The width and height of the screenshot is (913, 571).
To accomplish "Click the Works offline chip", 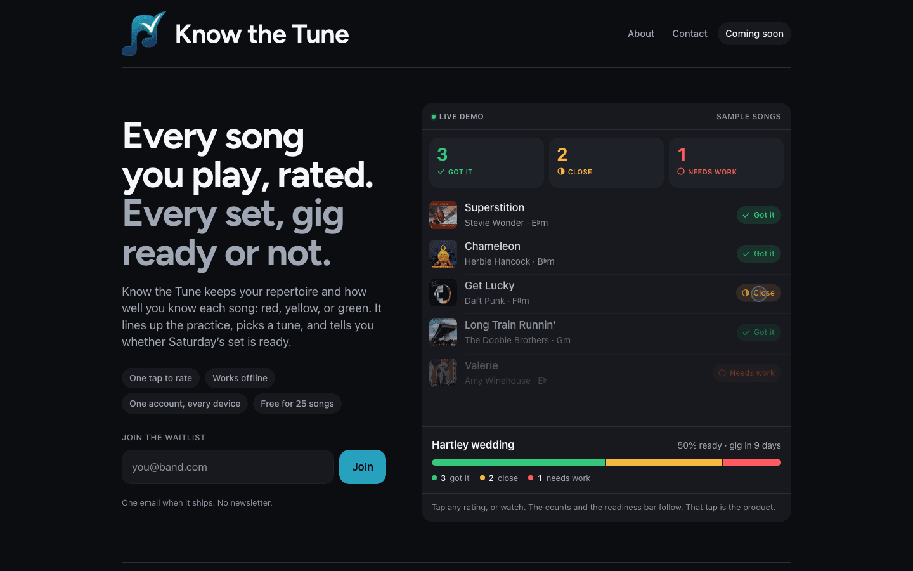I will tap(240, 378).
